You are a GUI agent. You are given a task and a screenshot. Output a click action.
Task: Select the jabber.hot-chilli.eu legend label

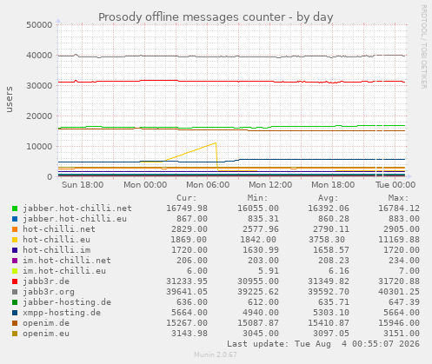(75, 219)
